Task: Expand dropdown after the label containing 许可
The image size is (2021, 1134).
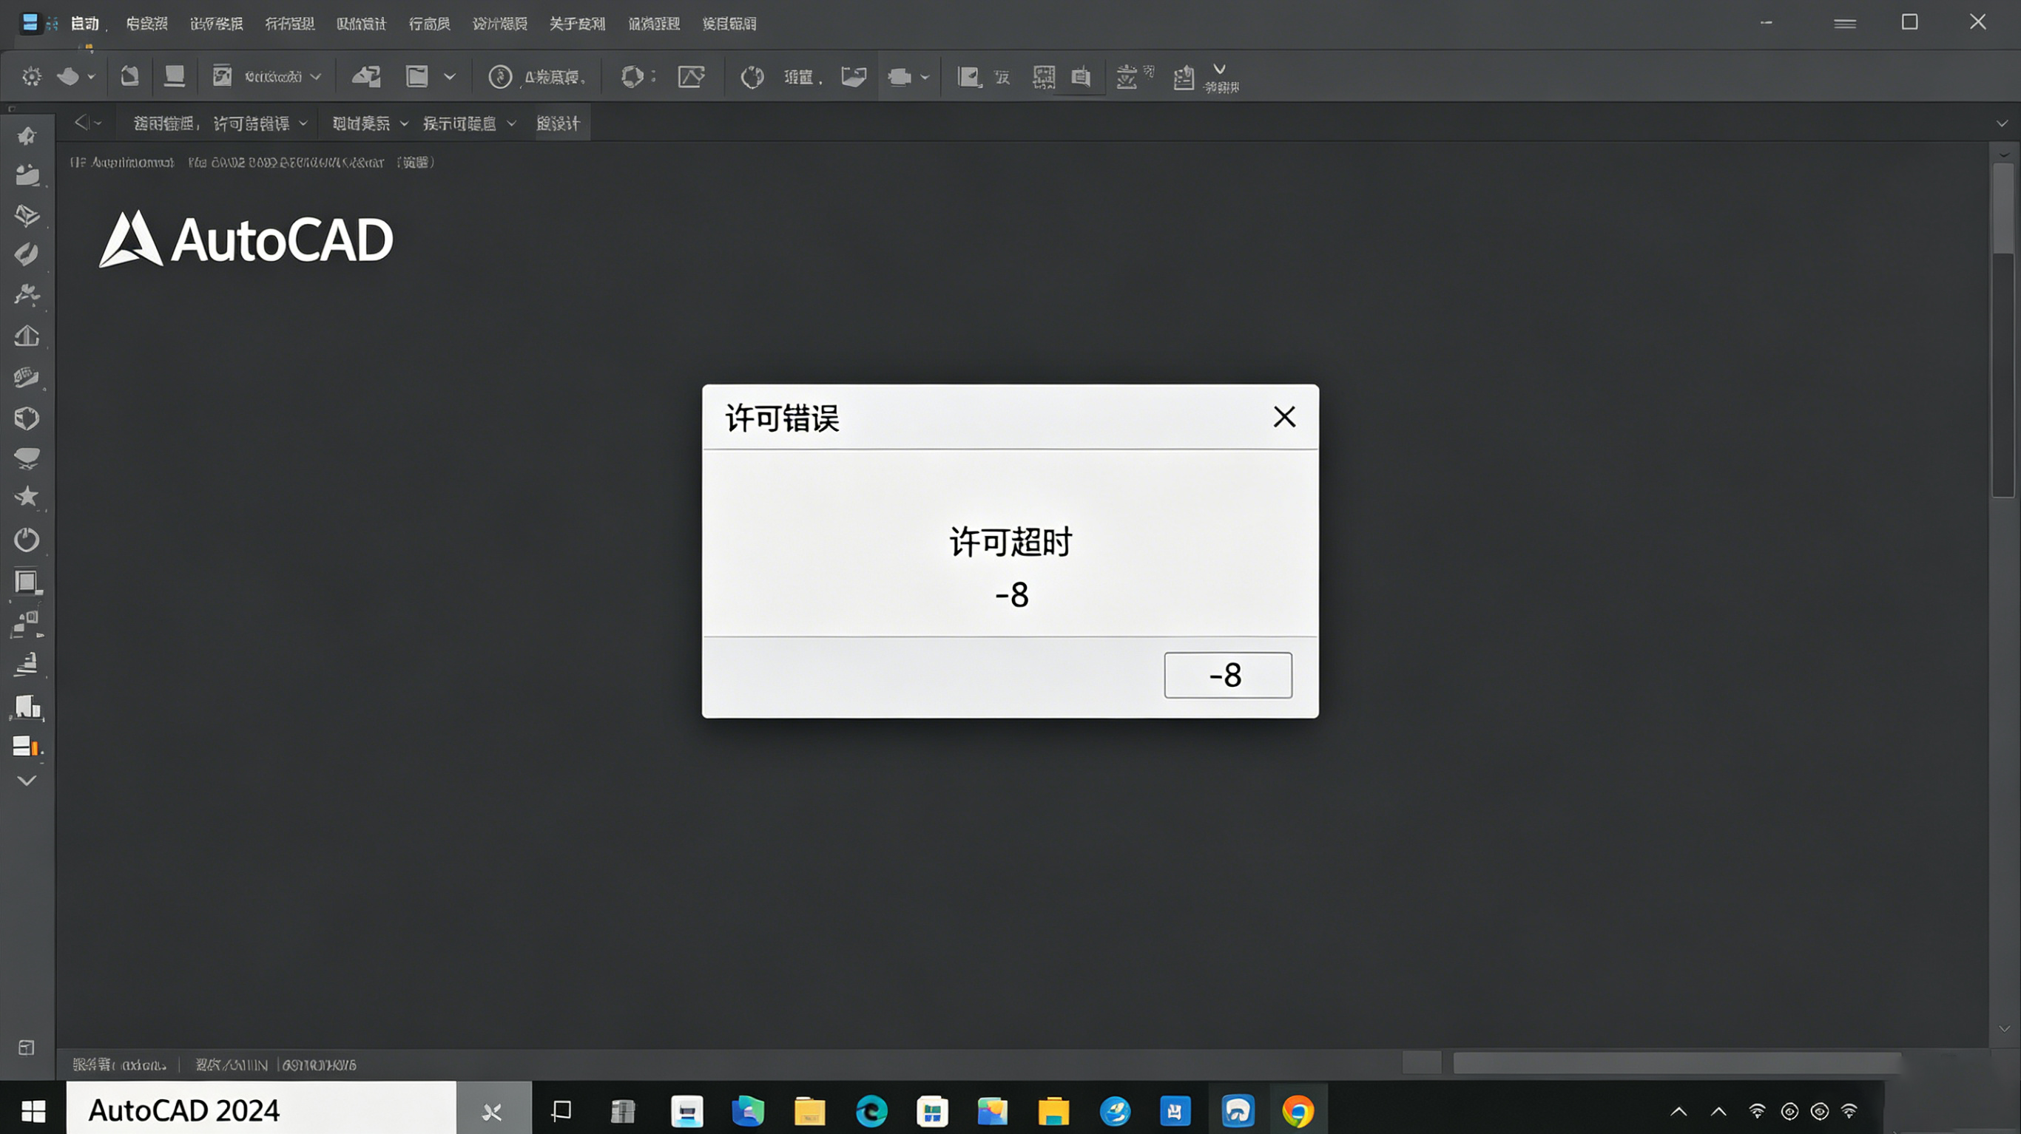Action: [x=303, y=123]
